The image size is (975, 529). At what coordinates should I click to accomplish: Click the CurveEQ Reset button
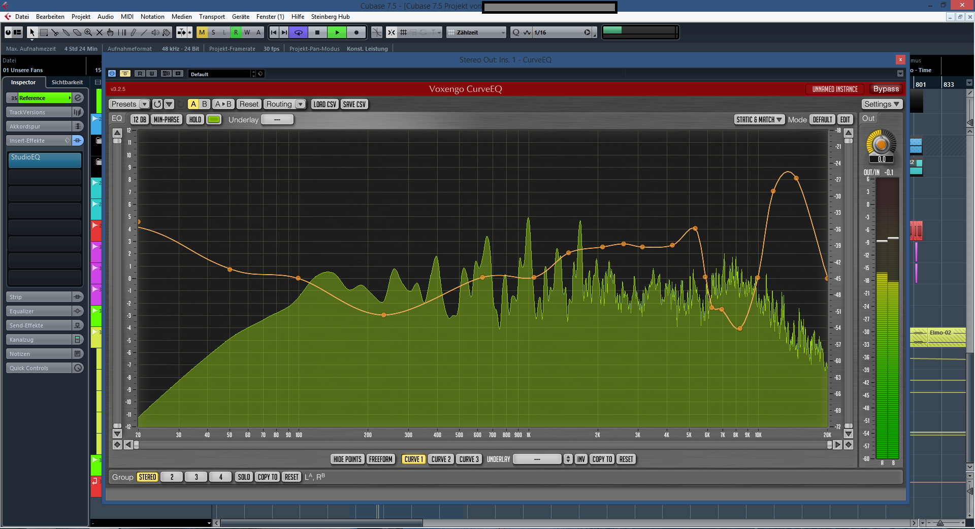coord(249,104)
